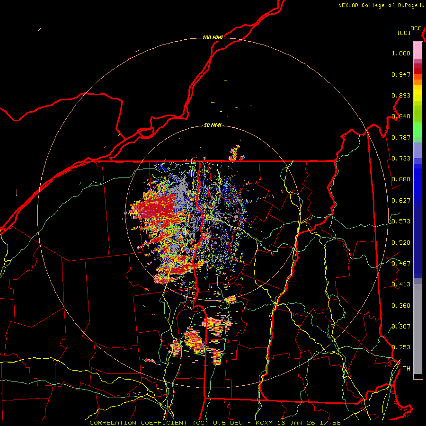Click the 0.307 scale value

coord(401,327)
